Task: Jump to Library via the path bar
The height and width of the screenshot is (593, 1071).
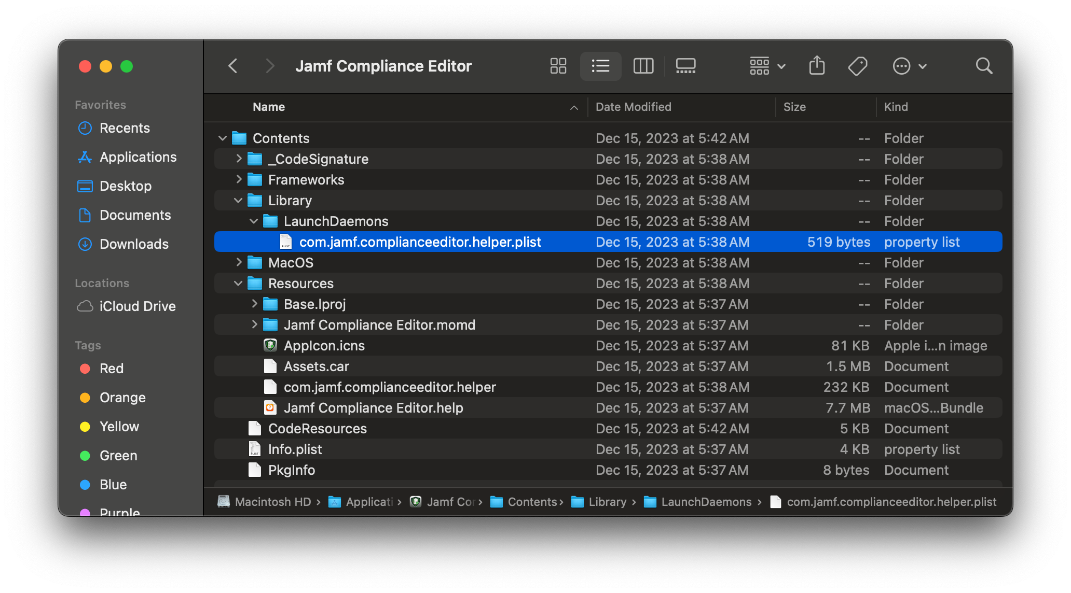Action: coord(608,501)
